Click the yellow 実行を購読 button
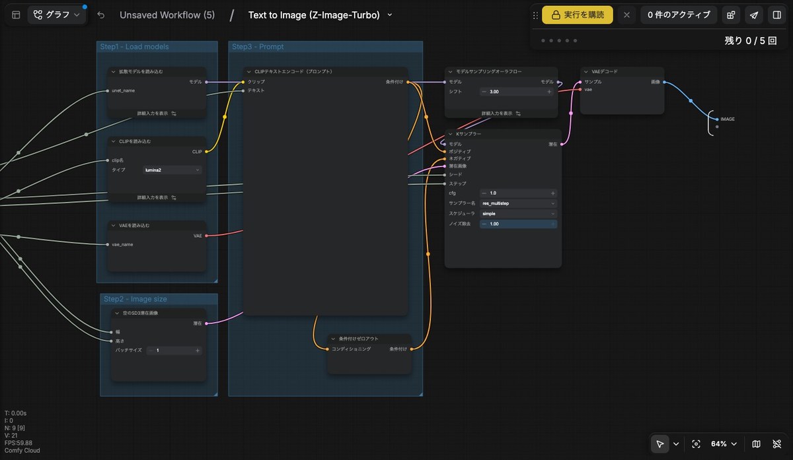This screenshot has height=460, width=793. [x=578, y=15]
